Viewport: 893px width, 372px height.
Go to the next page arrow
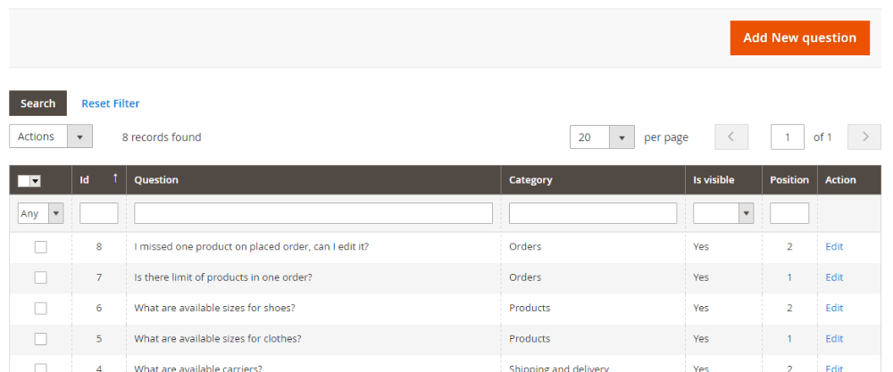tap(864, 137)
